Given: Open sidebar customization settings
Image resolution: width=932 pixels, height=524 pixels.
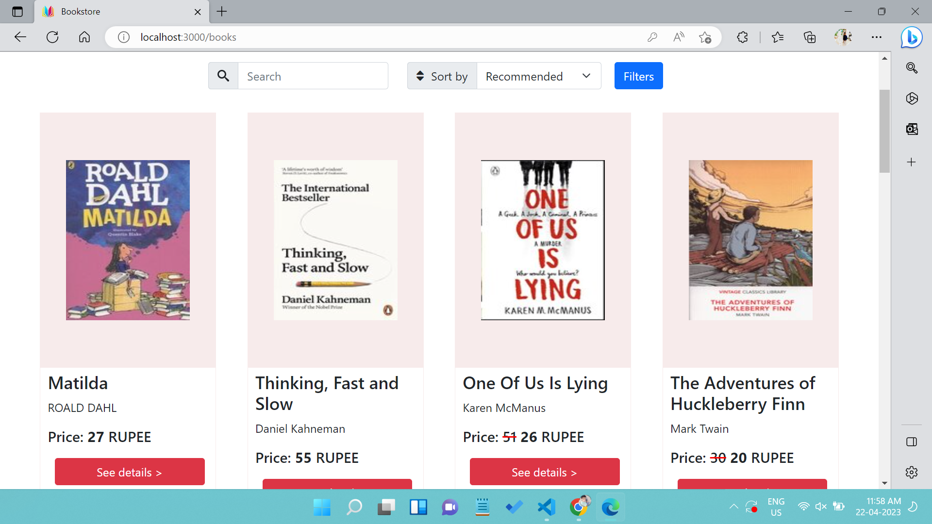Looking at the screenshot, I should point(912,472).
